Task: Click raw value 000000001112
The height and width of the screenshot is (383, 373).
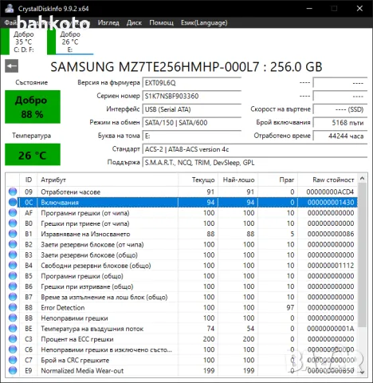Action: coord(331,266)
